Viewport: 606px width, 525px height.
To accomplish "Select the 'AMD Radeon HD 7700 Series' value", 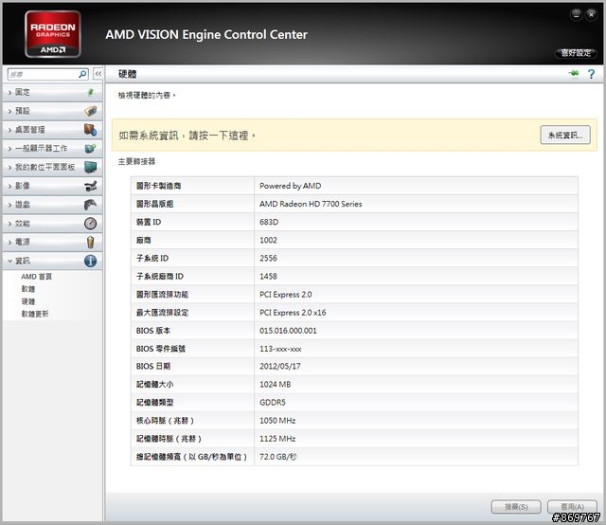I will pos(311,204).
